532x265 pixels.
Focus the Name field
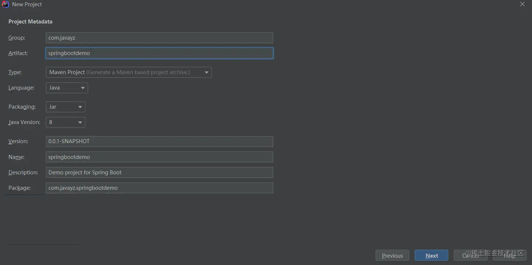[x=159, y=157]
